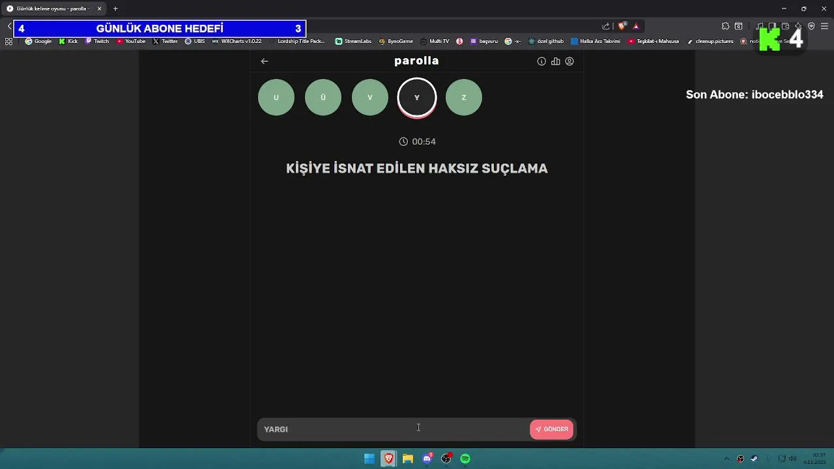Open the başvuru bookmark
The width and height of the screenshot is (834, 469).
(483, 41)
